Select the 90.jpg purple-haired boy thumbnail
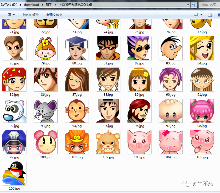The image size is (220, 193). pyautogui.click(x=171, y=79)
